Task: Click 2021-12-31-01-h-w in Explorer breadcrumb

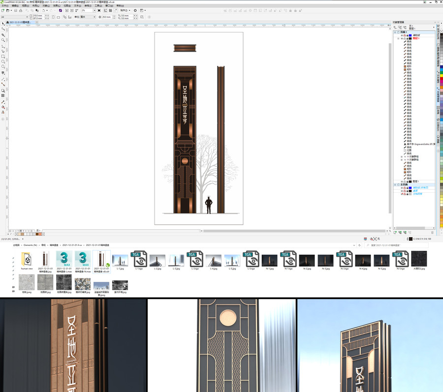Action: [x=72, y=245]
